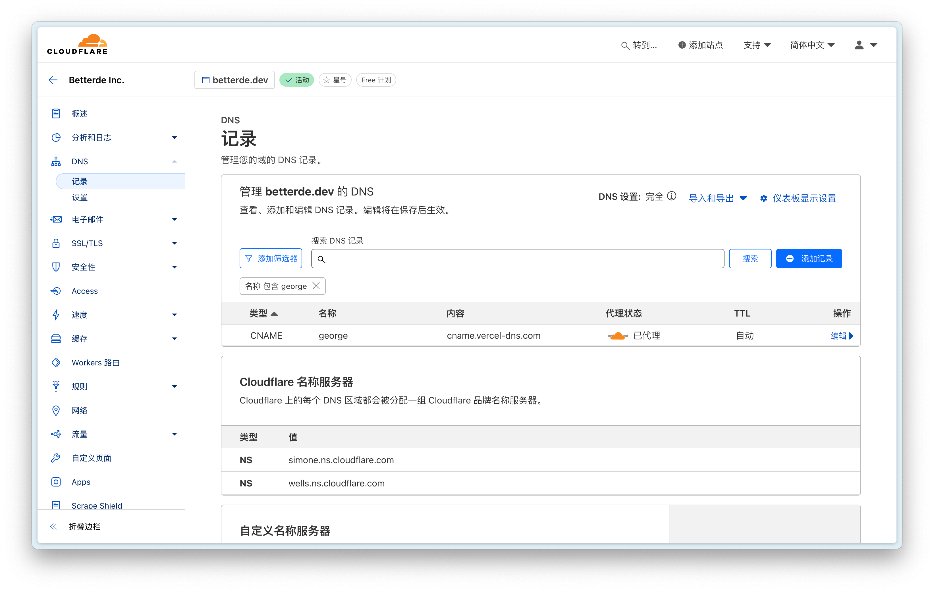Click the user profile avatar icon
Image resolution: width=934 pixels, height=591 pixels.
click(x=859, y=45)
